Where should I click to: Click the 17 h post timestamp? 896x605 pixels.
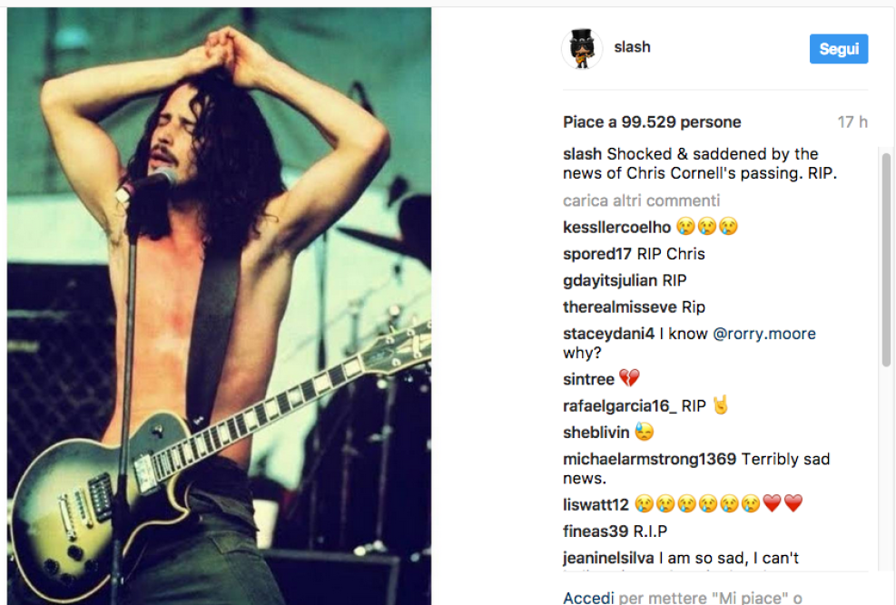tap(852, 122)
